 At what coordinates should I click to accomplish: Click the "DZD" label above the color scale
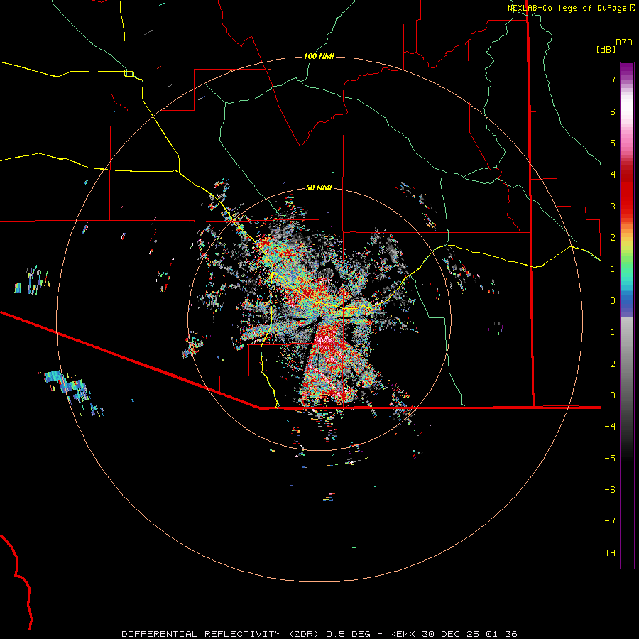click(x=624, y=43)
